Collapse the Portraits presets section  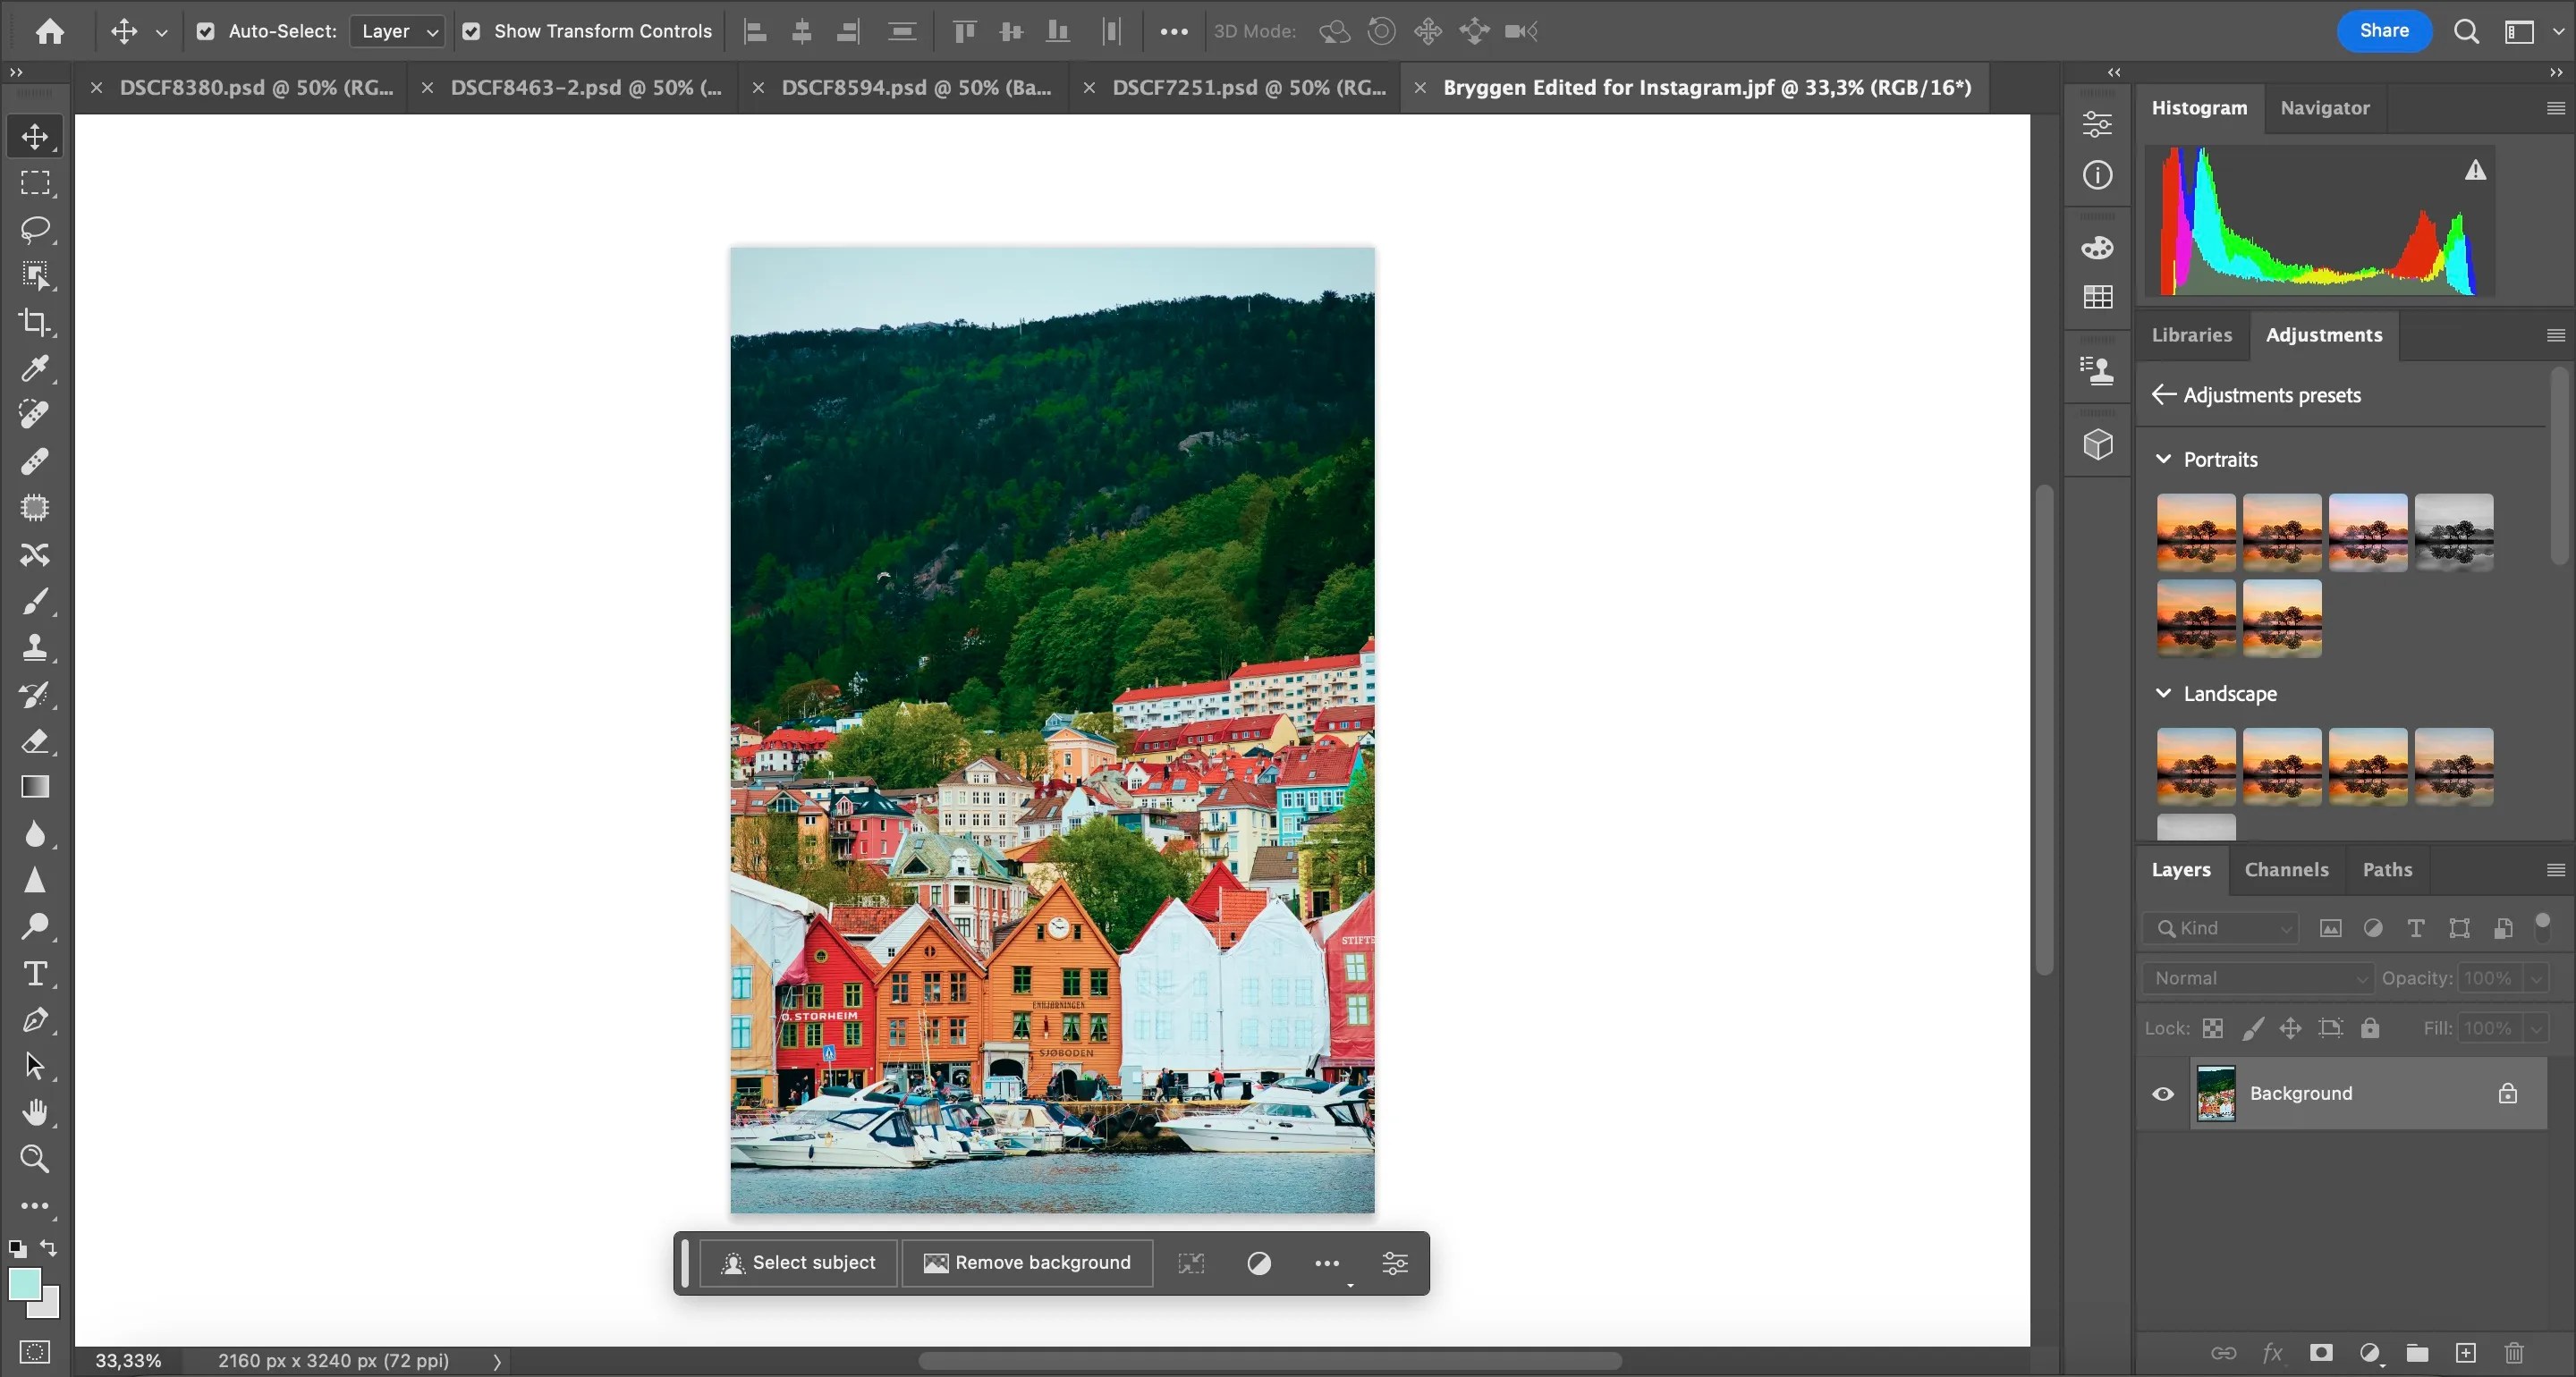(2164, 459)
